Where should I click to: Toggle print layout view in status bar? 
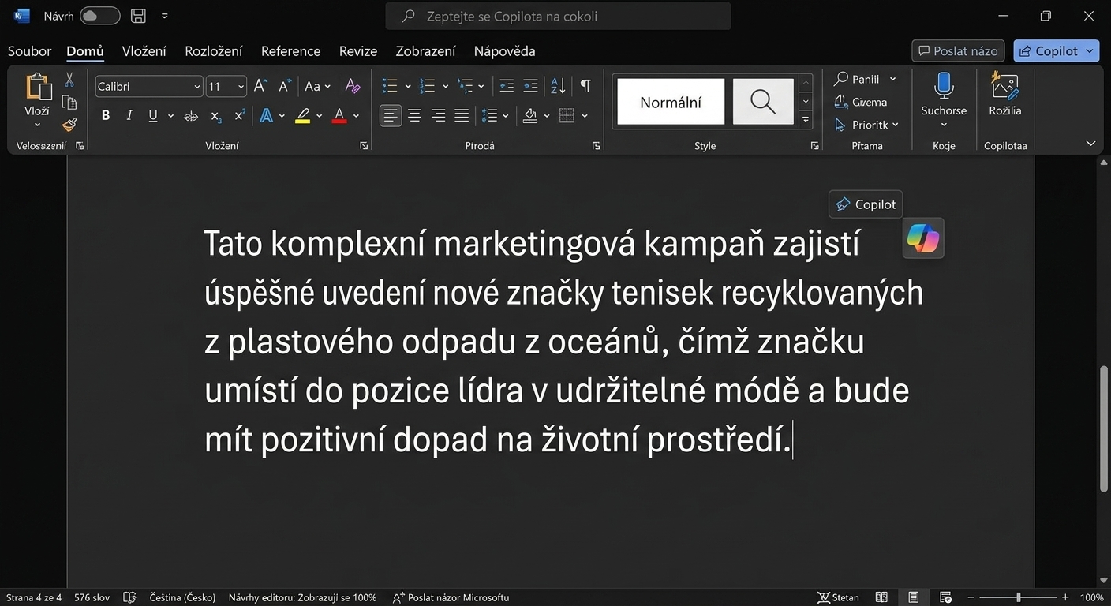pos(914,597)
